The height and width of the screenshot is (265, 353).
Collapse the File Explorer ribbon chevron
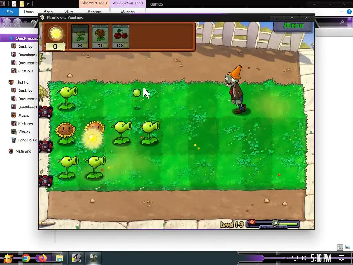click(x=342, y=12)
